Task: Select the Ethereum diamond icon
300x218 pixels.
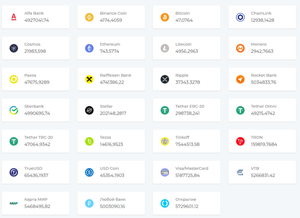Action: 89,48
